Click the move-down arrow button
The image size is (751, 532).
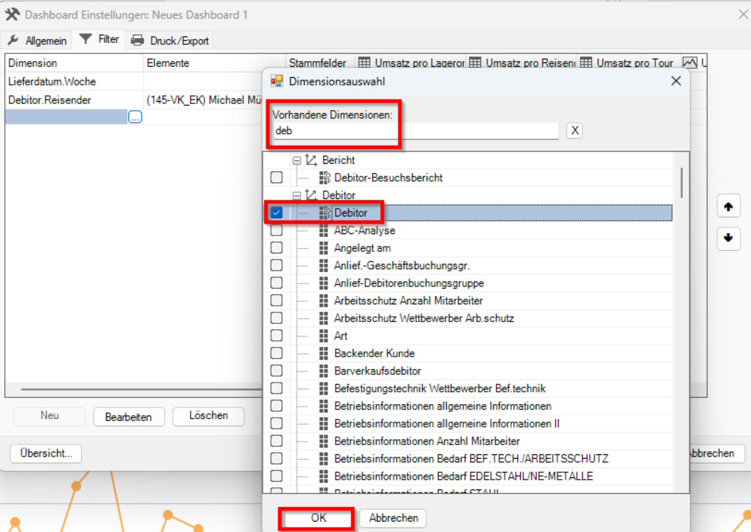click(728, 238)
